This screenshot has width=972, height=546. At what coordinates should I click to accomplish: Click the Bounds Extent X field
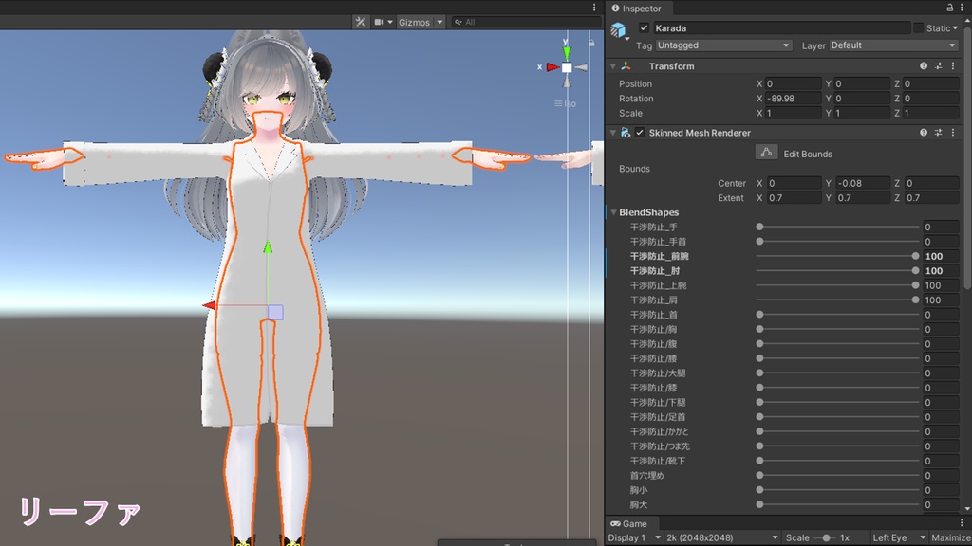(793, 198)
